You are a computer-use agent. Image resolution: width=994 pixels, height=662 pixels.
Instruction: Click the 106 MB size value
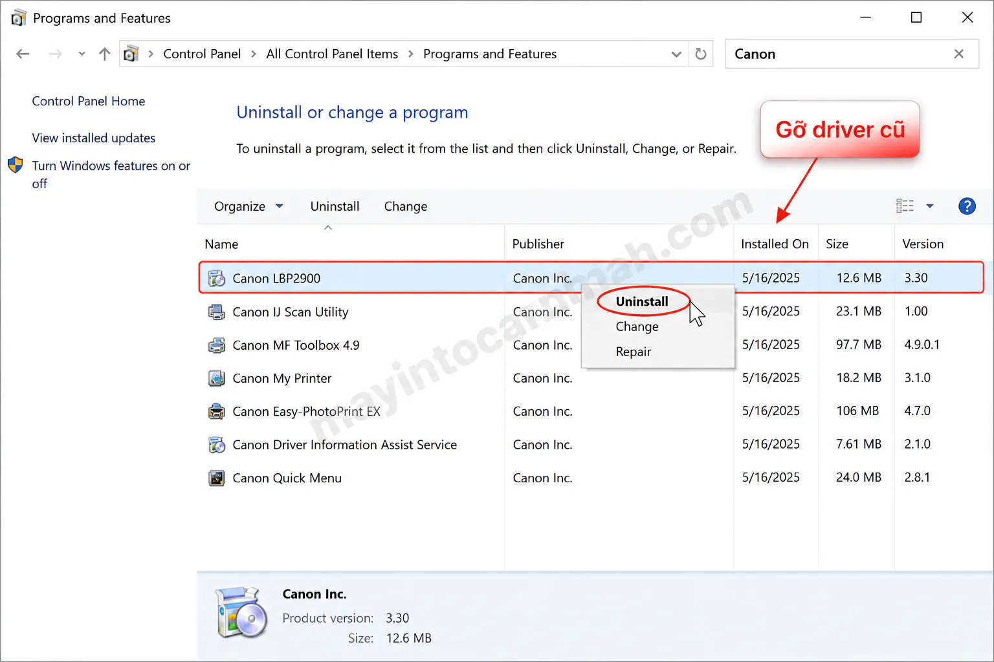(x=857, y=411)
